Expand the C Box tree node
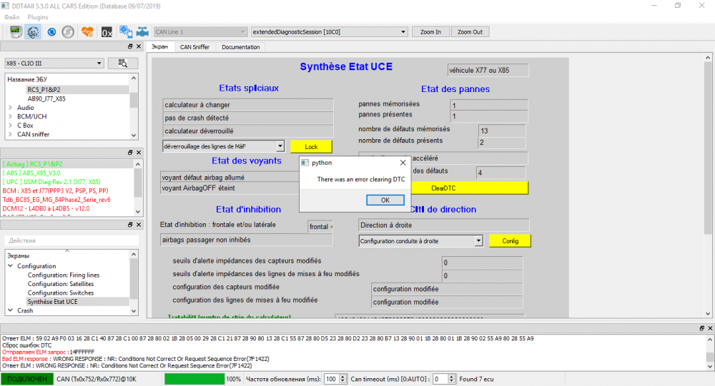Screen dimensions: 715x386 11,126
